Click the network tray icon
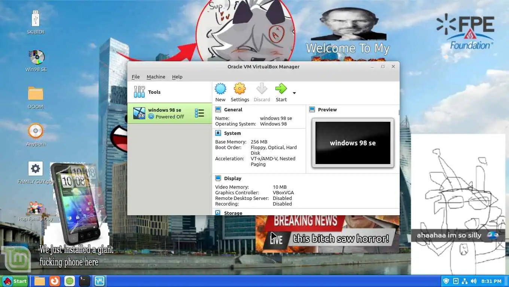Screen dimensions: 509x287 click(x=464, y=281)
